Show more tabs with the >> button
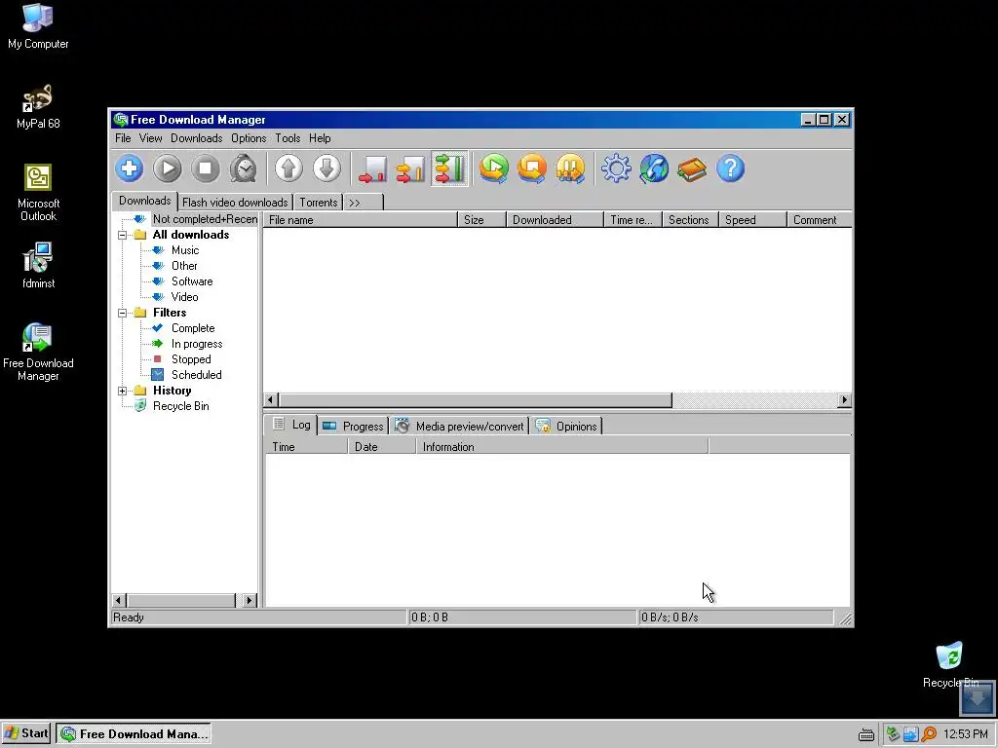The width and height of the screenshot is (998, 748). pos(364,203)
